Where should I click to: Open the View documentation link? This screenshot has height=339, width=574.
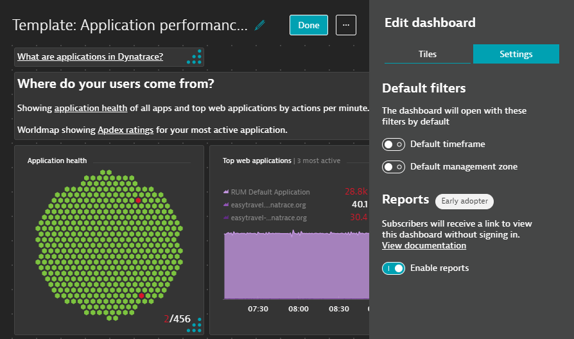[x=424, y=246]
